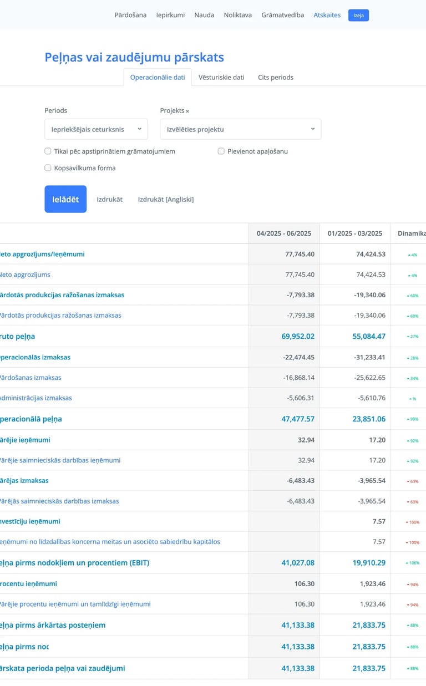Open the Cits periods tab

coord(276,78)
